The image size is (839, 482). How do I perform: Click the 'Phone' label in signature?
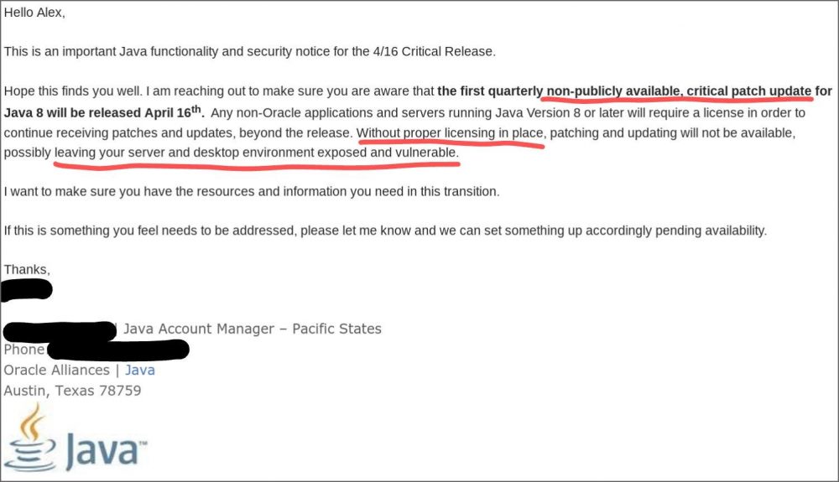[x=24, y=350]
